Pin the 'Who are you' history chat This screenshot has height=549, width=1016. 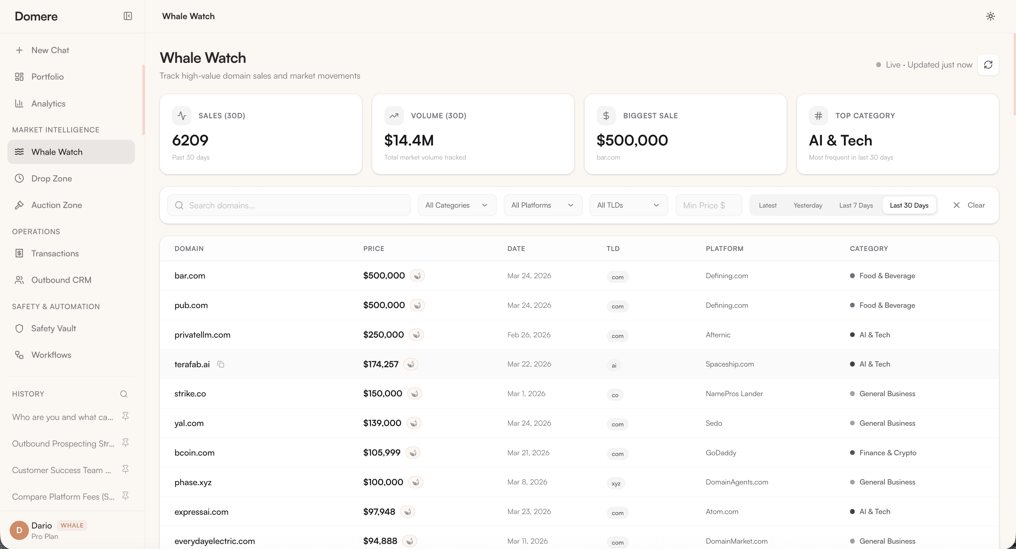125,416
